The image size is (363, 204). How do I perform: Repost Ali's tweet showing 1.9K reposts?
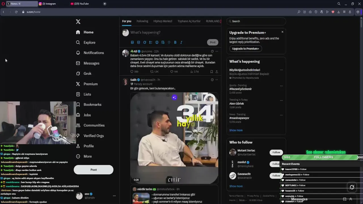pyautogui.click(x=154, y=72)
